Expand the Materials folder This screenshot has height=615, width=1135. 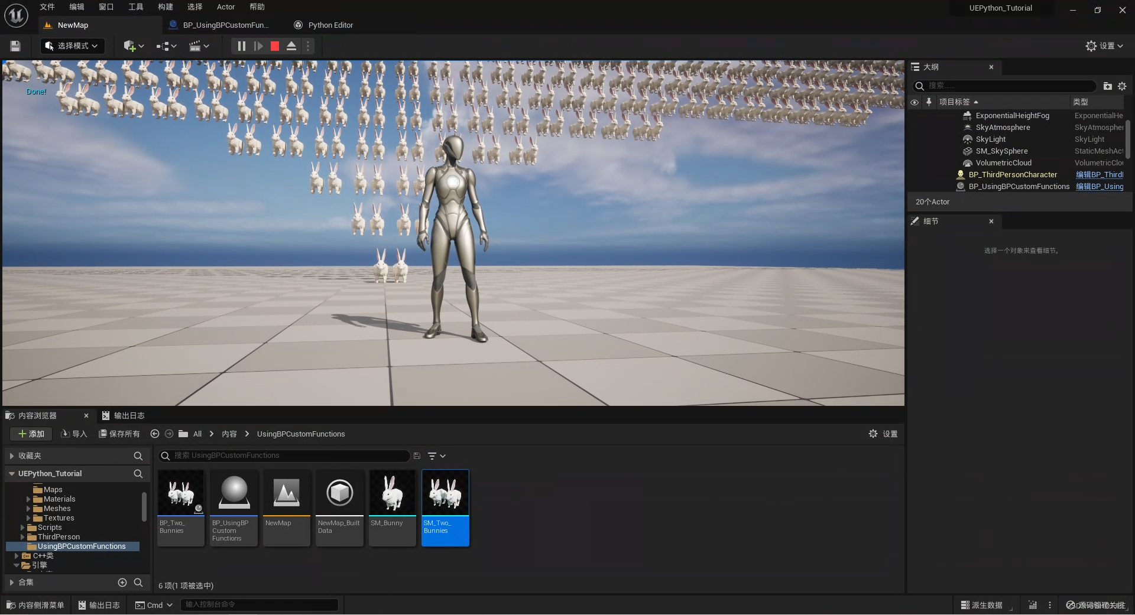coord(28,499)
